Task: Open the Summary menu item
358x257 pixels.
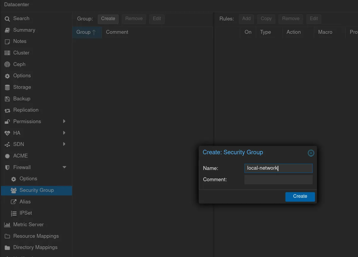Action: [24, 30]
